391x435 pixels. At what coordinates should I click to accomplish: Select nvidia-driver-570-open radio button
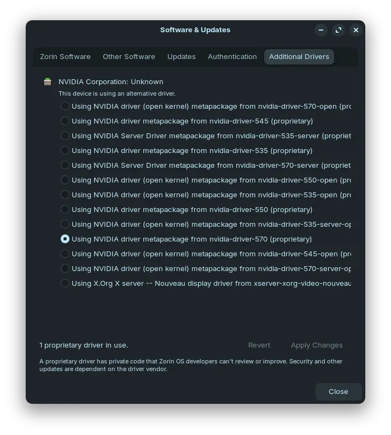click(65, 106)
